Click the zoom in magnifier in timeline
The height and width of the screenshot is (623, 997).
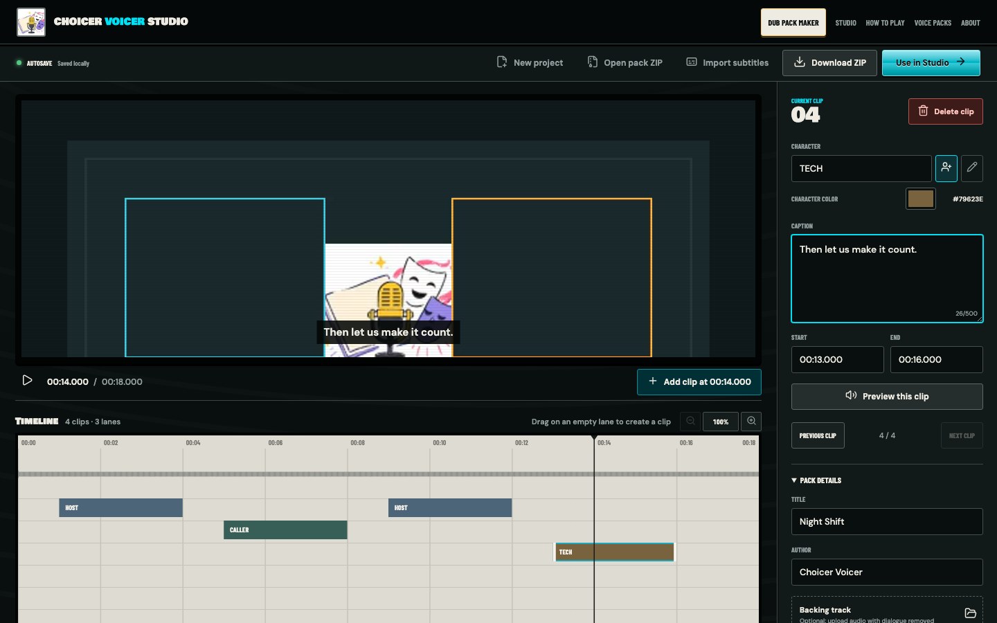pos(751,422)
